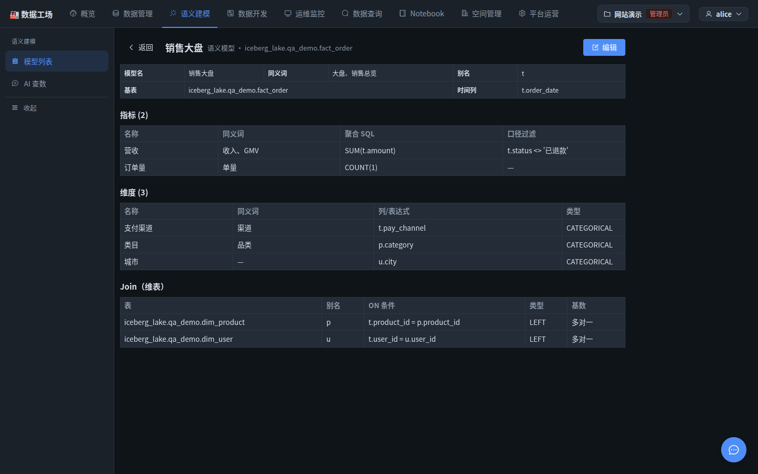
Task: Open the 网站演示 workspace dropdown
Action: point(643,14)
